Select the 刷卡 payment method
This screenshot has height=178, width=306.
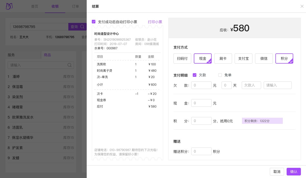click(223, 58)
